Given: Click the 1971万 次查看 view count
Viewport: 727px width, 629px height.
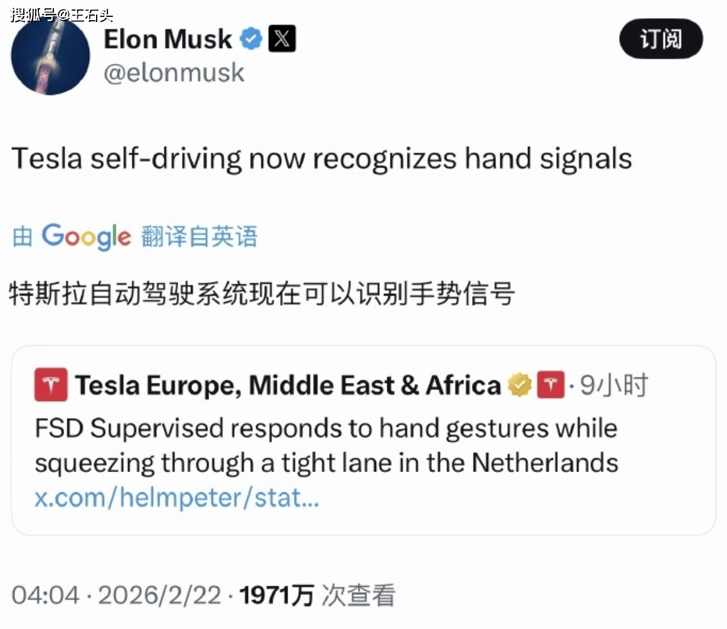Looking at the screenshot, I should click(x=317, y=595).
